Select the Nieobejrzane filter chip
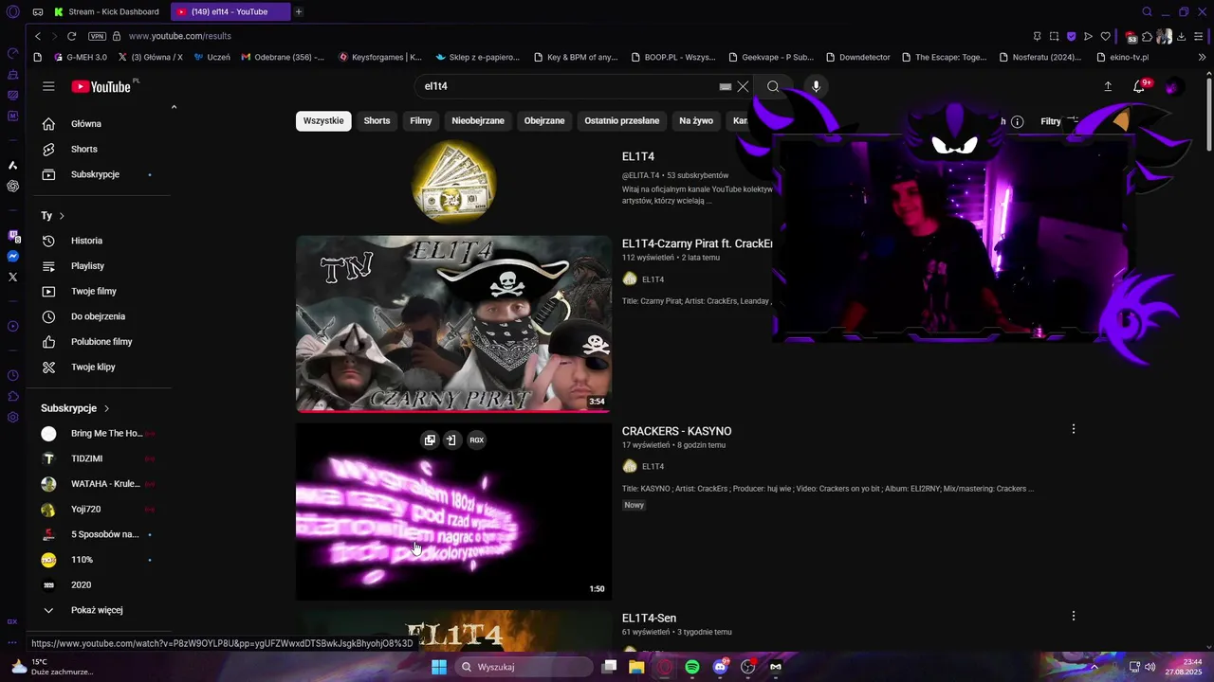The height and width of the screenshot is (682, 1214). (x=478, y=121)
